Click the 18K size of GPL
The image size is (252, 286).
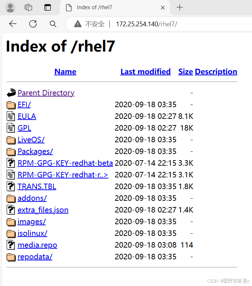(x=187, y=128)
